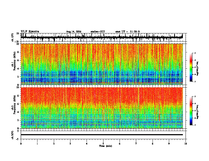Click the time axis tick label "3"
This screenshot has width=209, height=161.
point(70,144)
